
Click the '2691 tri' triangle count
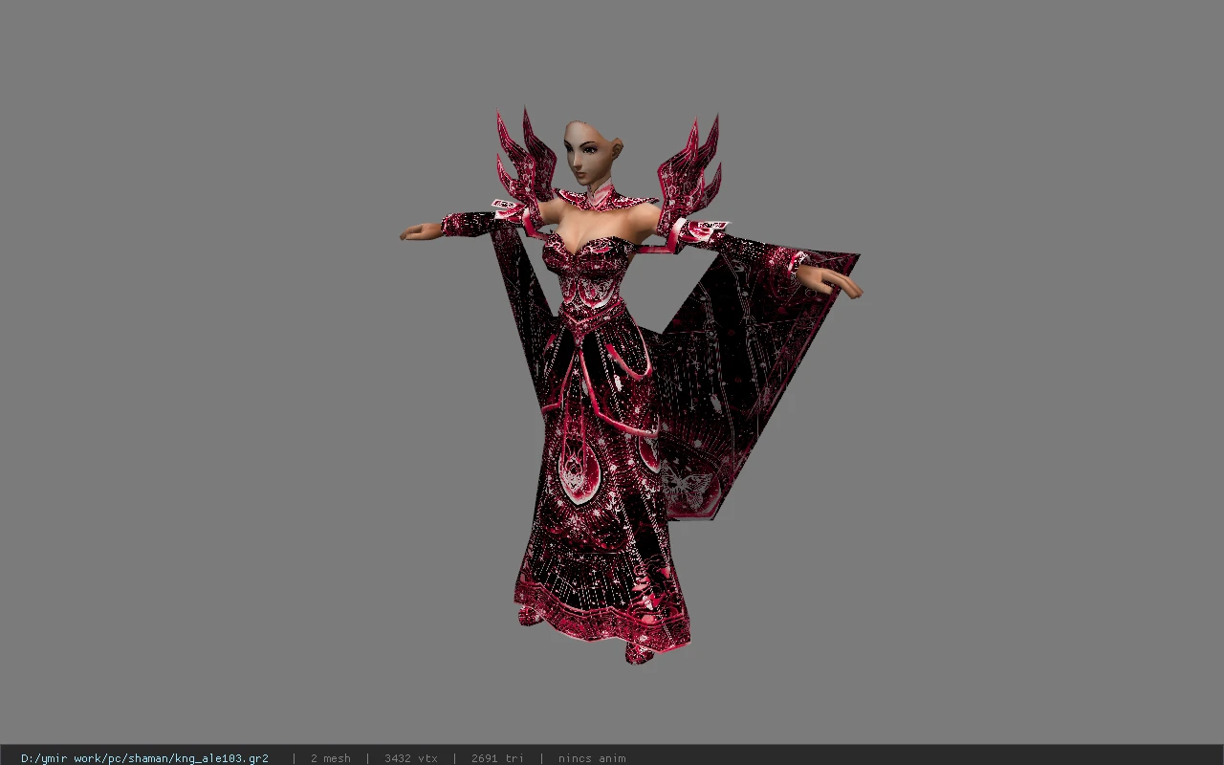coord(497,758)
